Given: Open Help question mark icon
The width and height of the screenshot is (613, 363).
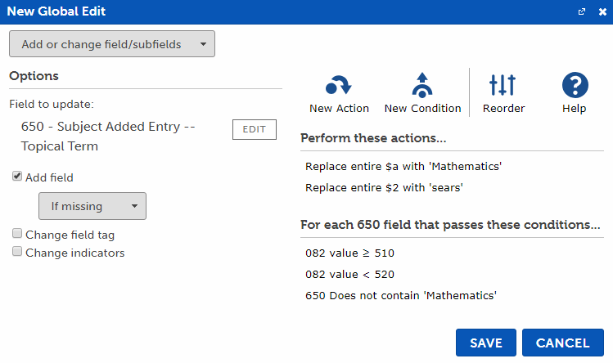Looking at the screenshot, I should pos(575,85).
